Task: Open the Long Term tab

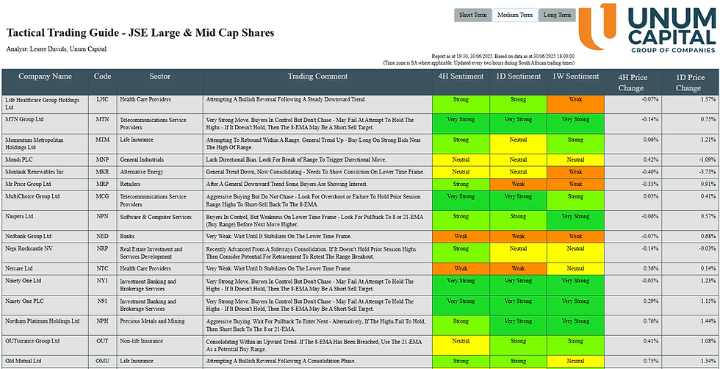Action: [557, 15]
